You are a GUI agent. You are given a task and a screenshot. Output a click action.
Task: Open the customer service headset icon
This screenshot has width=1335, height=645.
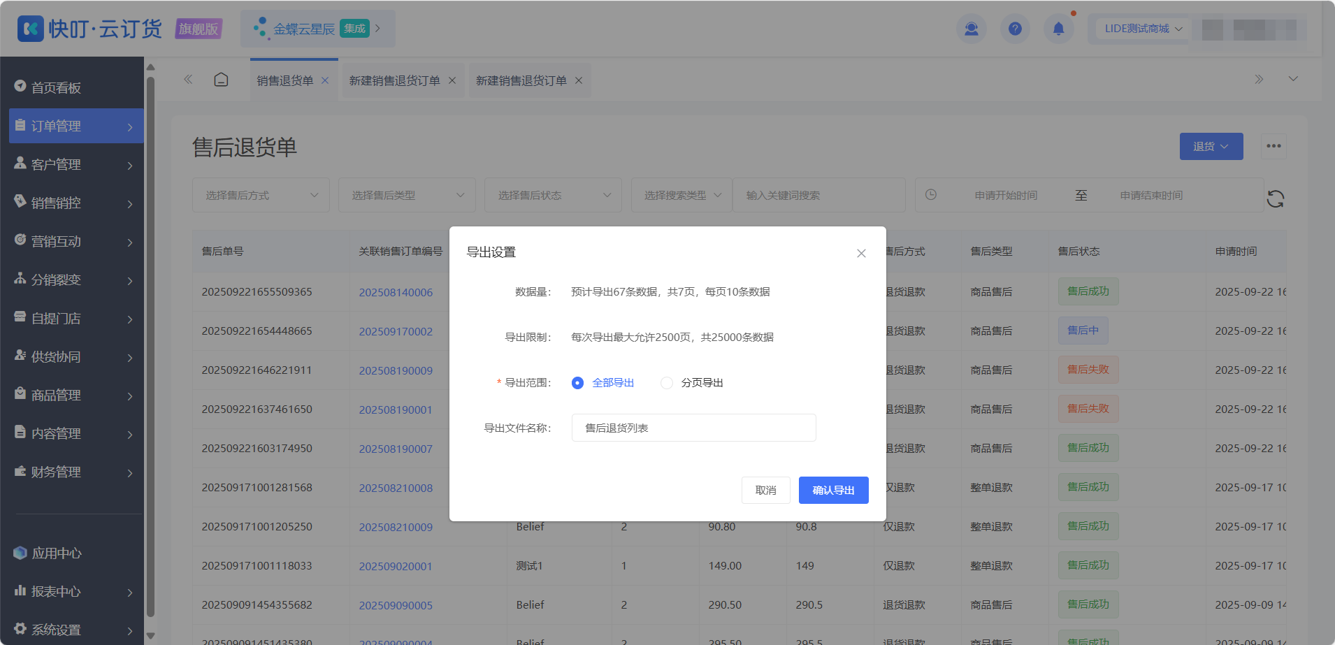point(972,29)
